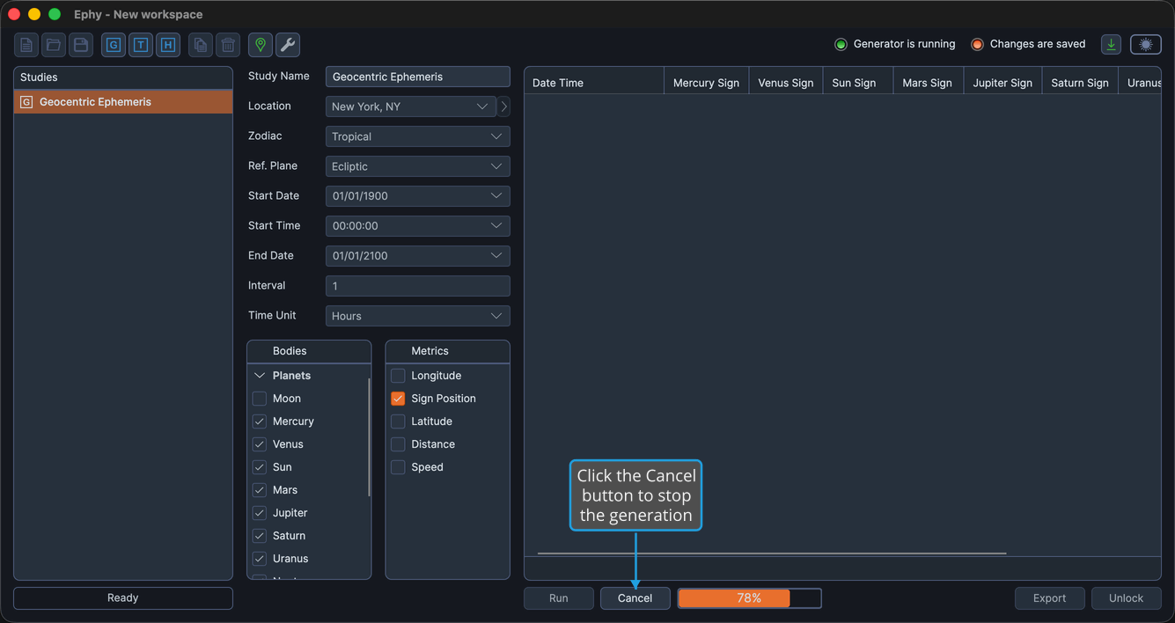
Task: Click the Studies panel header
Action: click(x=123, y=77)
